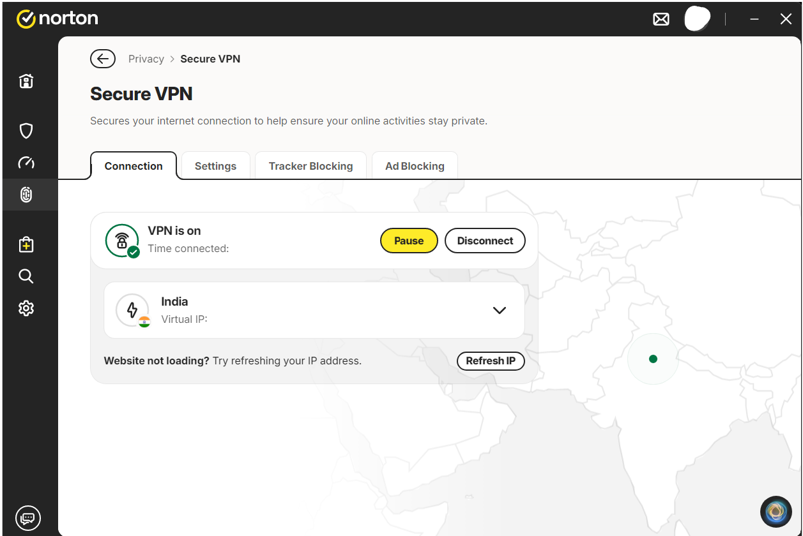Open the round assistant icon bottom right

[x=776, y=511]
